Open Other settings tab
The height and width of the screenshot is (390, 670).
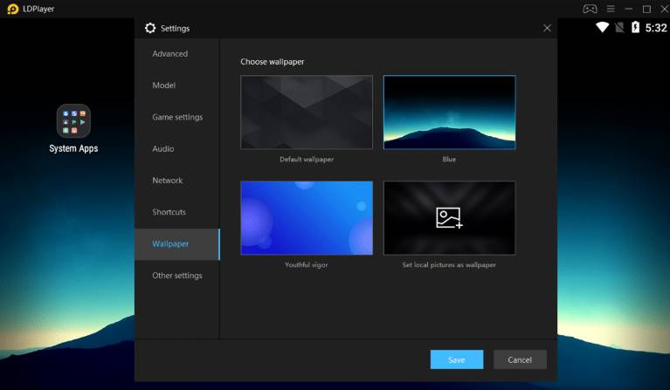(177, 276)
